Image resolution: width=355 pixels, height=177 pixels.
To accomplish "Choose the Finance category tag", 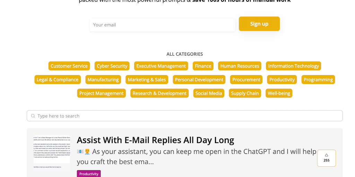I will (203, 66).
